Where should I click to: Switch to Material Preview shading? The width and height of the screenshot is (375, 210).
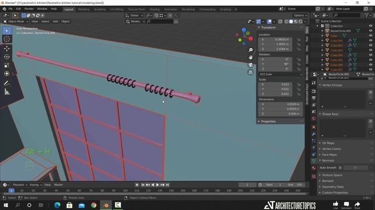tap(296, 22)
